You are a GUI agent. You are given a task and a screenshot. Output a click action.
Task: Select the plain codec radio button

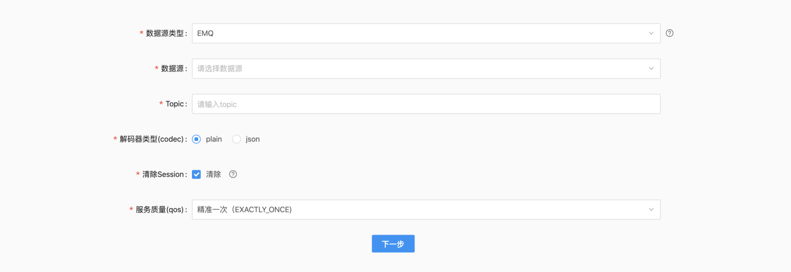pyautogui.click(x=197, y=139)
